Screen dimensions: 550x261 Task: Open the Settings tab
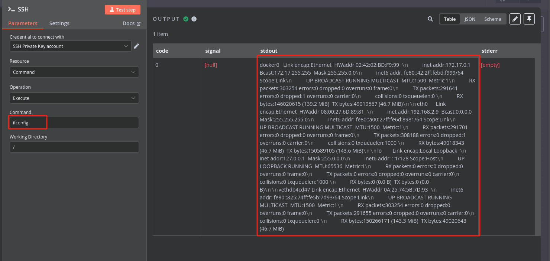click(x=59, y=23)
